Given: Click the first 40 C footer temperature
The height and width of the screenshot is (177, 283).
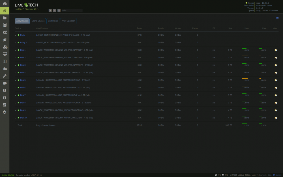Looking at the screenshot, I should [219, 175].
